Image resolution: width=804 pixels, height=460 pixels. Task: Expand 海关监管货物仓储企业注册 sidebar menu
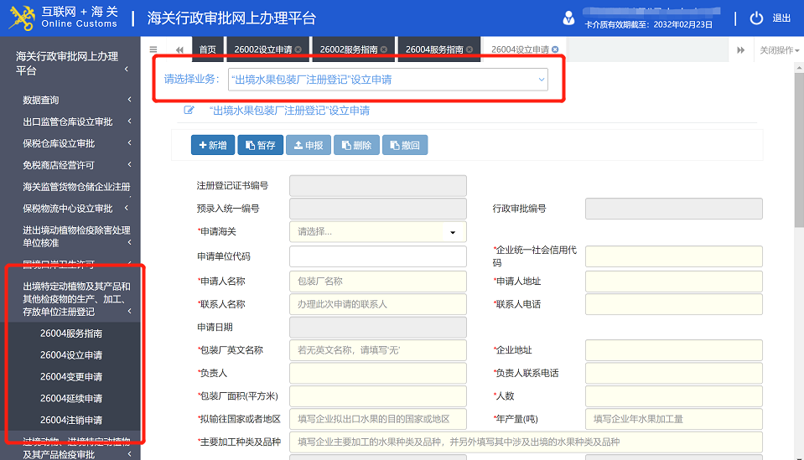coord(70,187)
